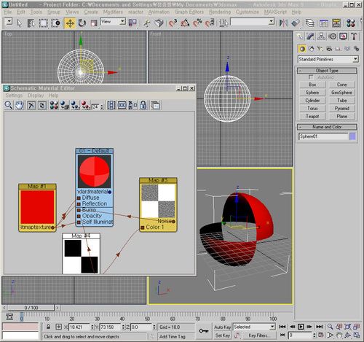Image resolution: width=364 pixels, height=342 pixels.
Task: Go to the start frame
Action: [x=282, y=327]
